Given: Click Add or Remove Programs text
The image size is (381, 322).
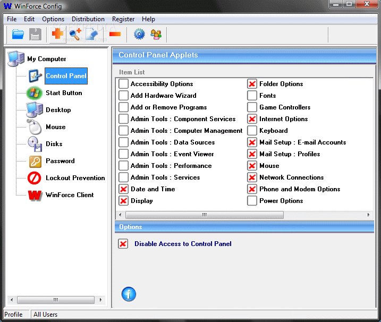Looking at the screenshot, I should (x=168, y=107).
